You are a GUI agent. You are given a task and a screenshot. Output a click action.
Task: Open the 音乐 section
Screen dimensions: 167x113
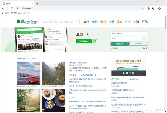tap(103, 22)
